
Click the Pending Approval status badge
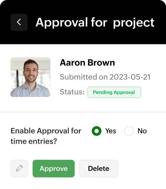pos(114,92)
